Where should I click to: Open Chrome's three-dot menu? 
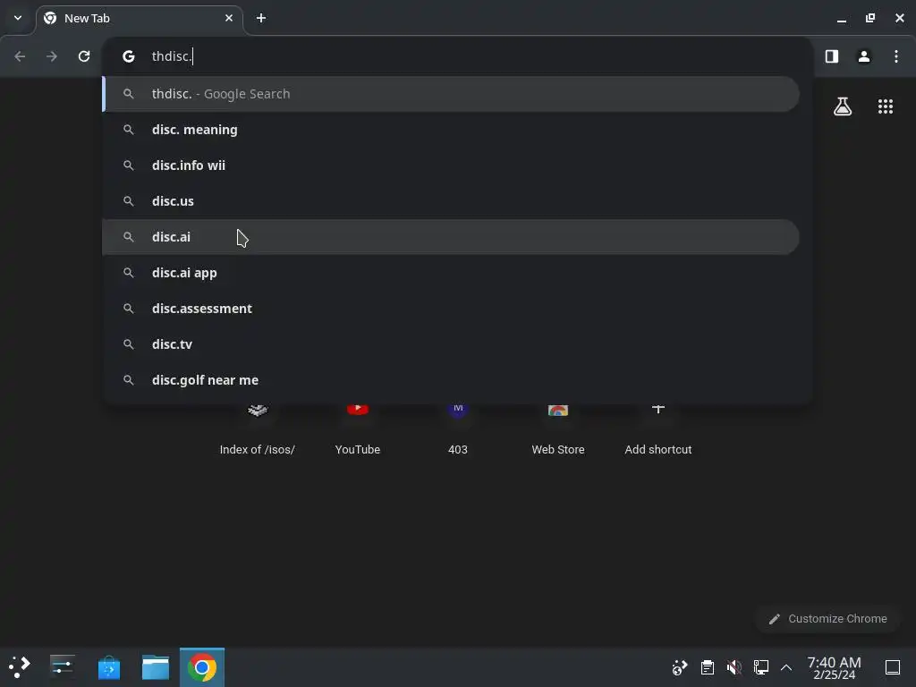tap(896, 56)
